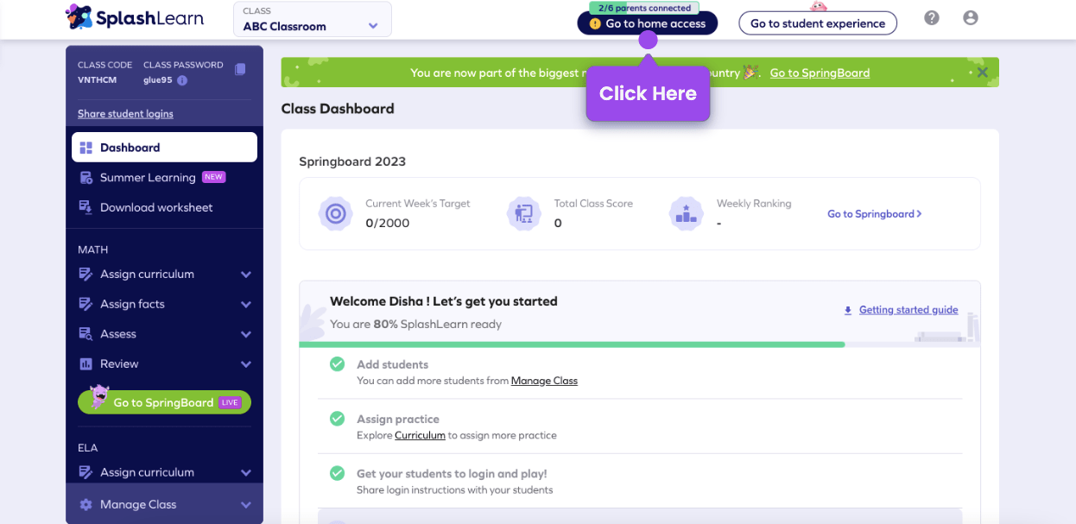Click the Total Class Score icon
This screenshot has height=524, width=1076.
click(524, 213)
